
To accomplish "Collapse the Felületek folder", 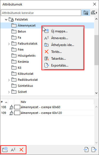I will click(x=6, y=19).
